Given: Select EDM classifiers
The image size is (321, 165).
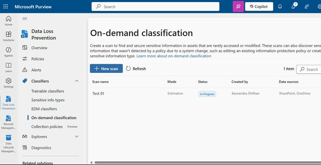Looking at the screenshot, I should [x=44, y=109].
